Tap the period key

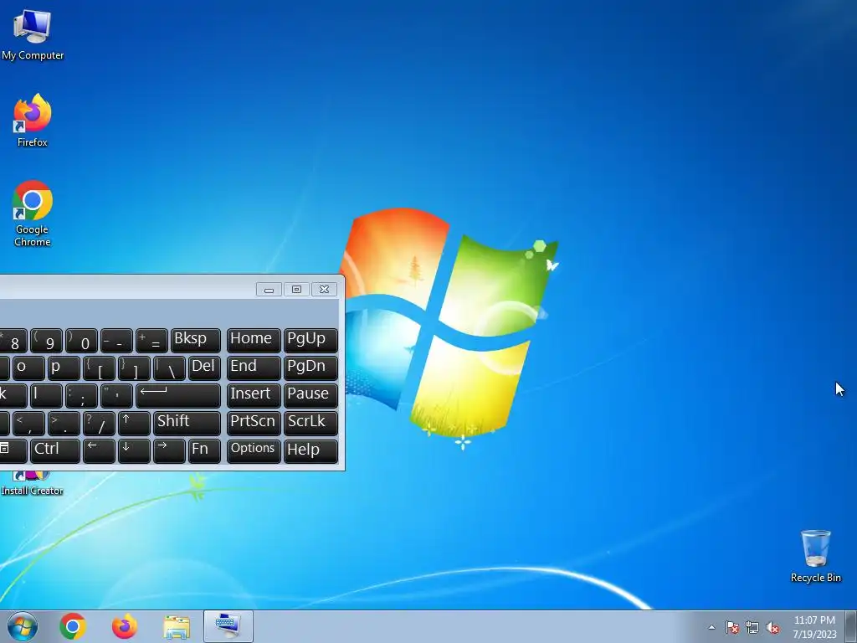pos(64,423)
